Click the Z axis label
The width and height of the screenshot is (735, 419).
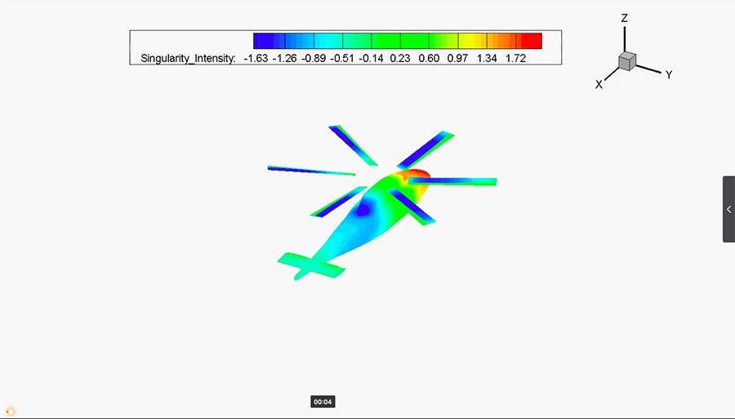pos(624,17)
